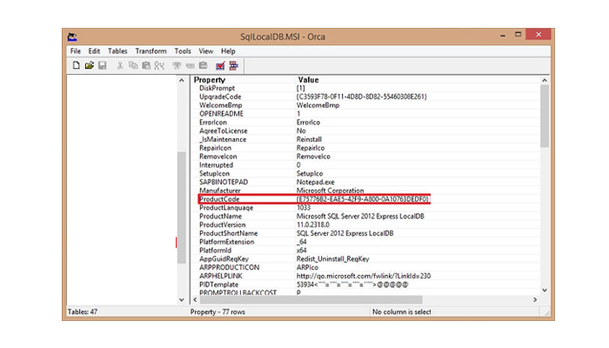The image size is (609, 348).
Task: Select the SAPBINOTEPAD property cell
Action: click(x=224, y=182)
